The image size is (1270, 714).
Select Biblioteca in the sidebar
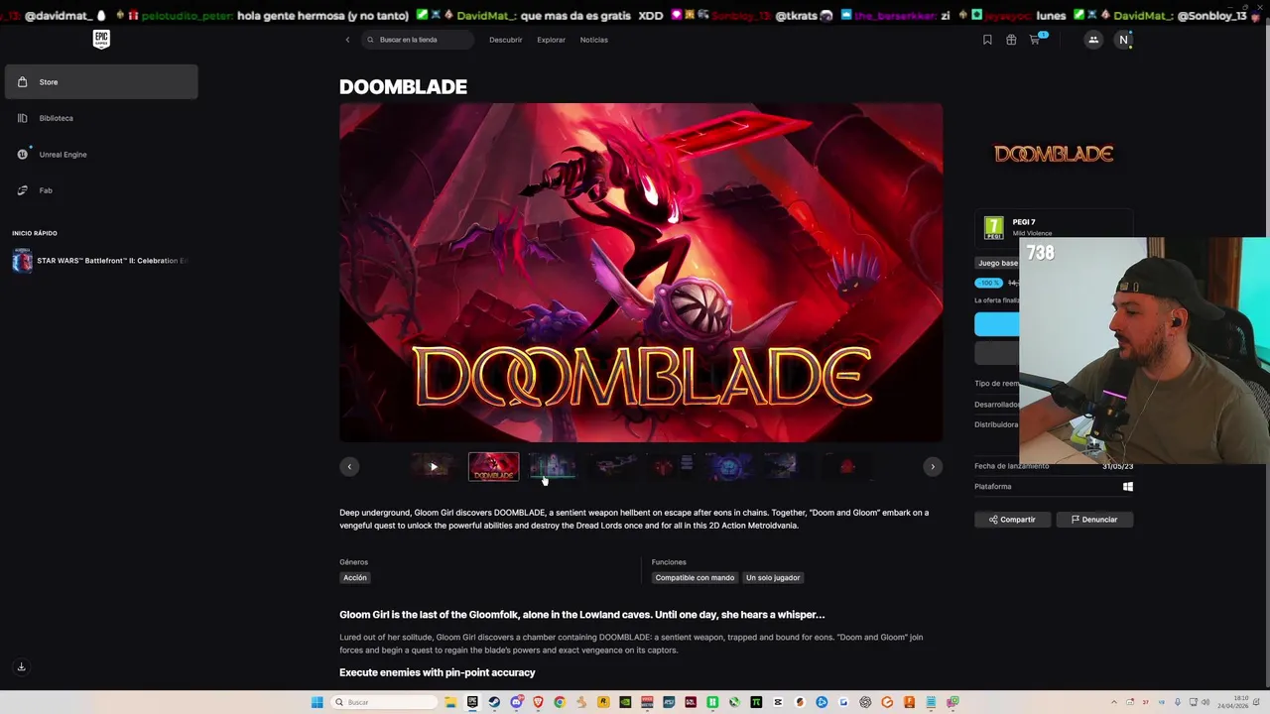(101, 118)
